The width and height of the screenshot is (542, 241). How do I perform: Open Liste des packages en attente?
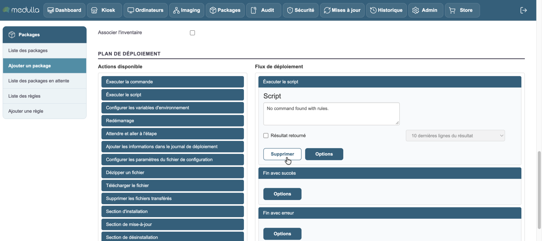click(x=45, y=81)
